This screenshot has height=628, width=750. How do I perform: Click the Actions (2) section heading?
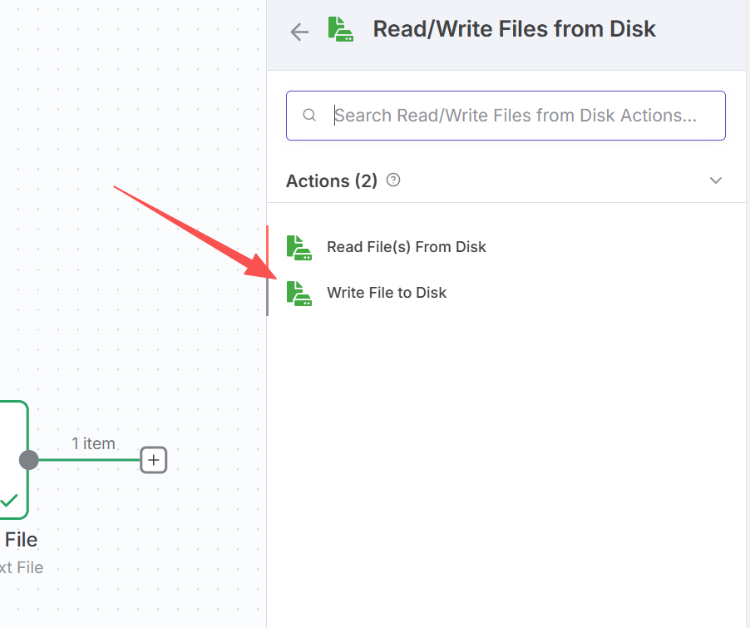[x=331, y=180]
